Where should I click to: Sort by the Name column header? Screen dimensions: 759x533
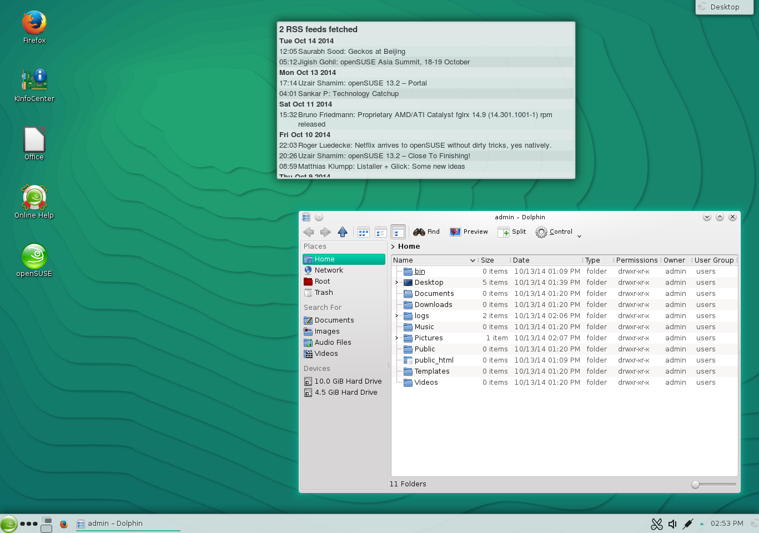(x=434, y=260)
